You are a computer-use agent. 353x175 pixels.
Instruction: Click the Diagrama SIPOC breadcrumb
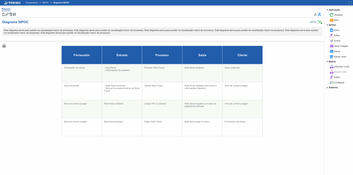coord(61,2)
